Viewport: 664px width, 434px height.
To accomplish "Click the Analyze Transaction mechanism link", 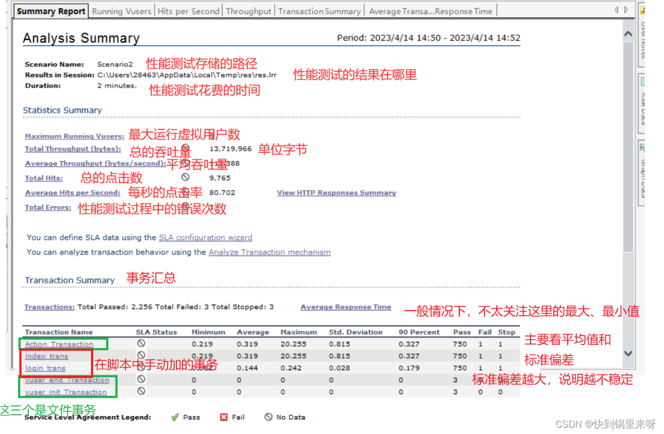I will click(269, 252).
